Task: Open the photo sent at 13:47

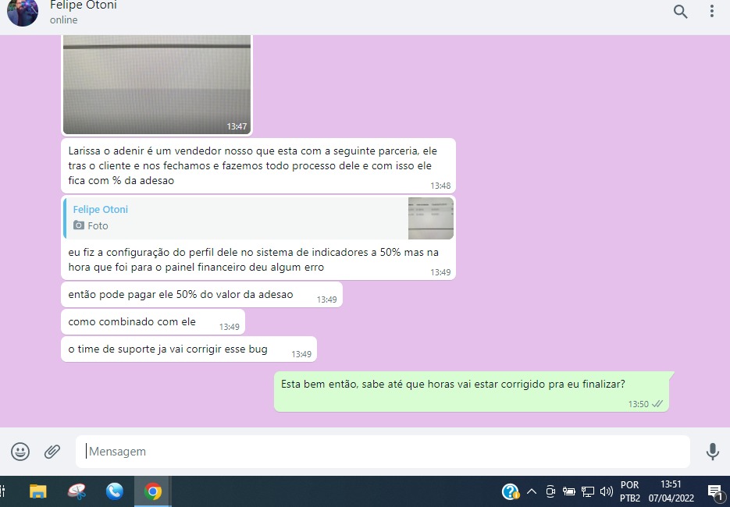Action: pos(157,84)
